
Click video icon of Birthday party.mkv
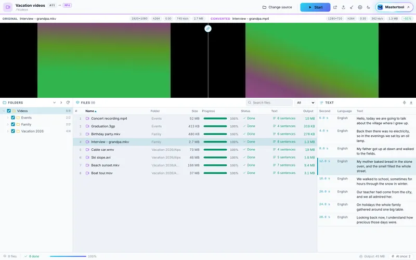87,134
